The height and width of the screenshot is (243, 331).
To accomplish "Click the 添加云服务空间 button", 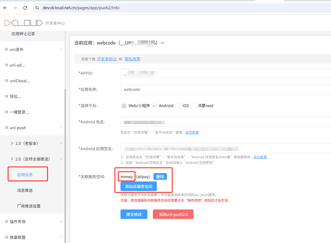I will 138,186.
